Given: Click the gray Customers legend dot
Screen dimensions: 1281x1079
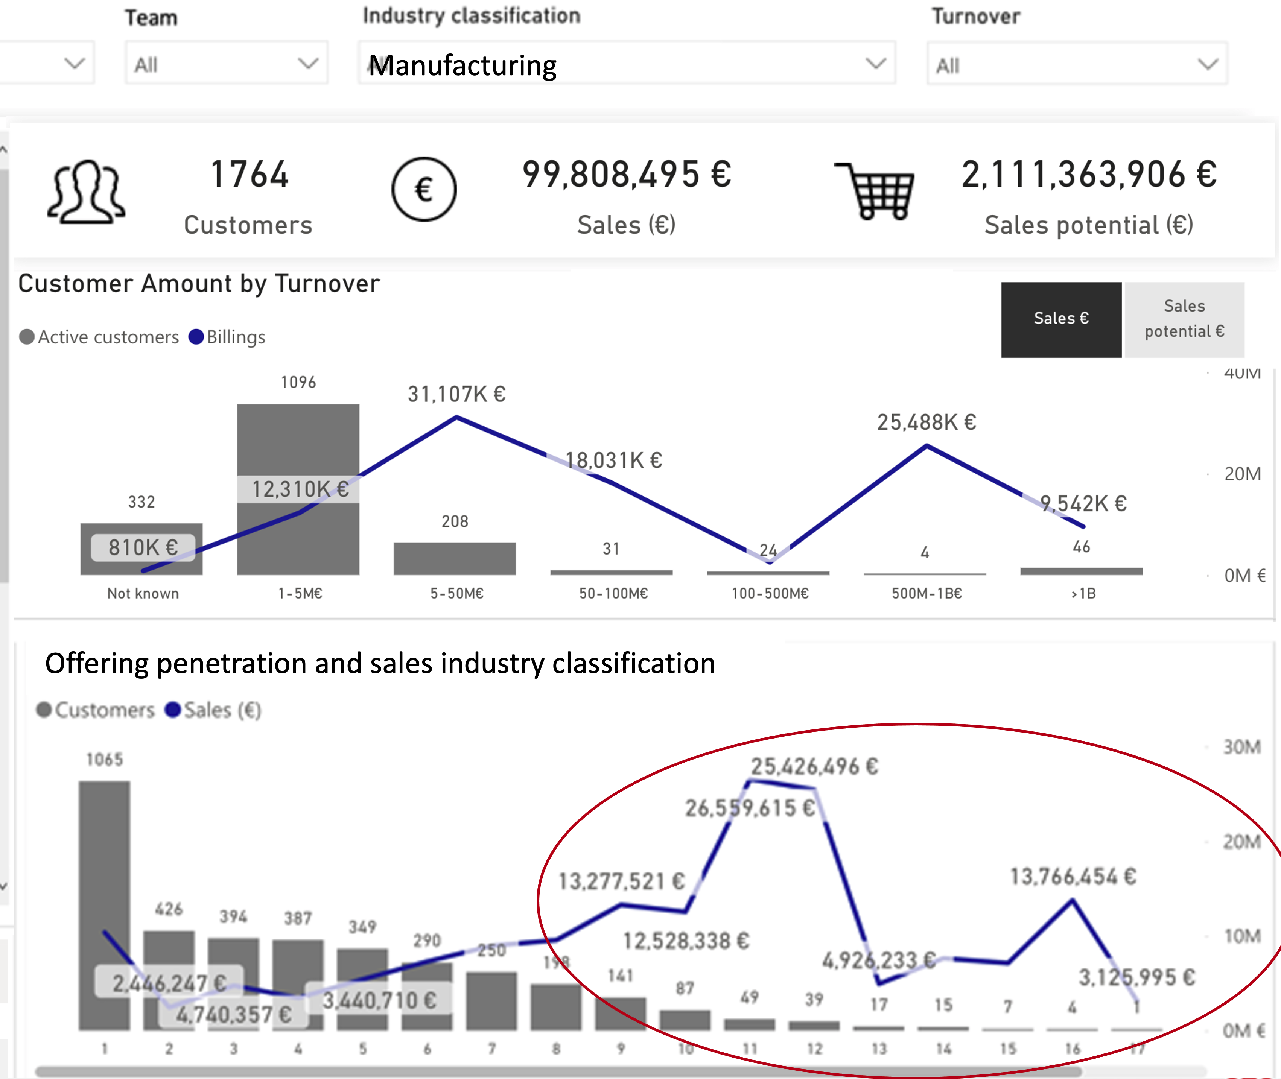Looking at the screenshot, I should click(44, 710).
